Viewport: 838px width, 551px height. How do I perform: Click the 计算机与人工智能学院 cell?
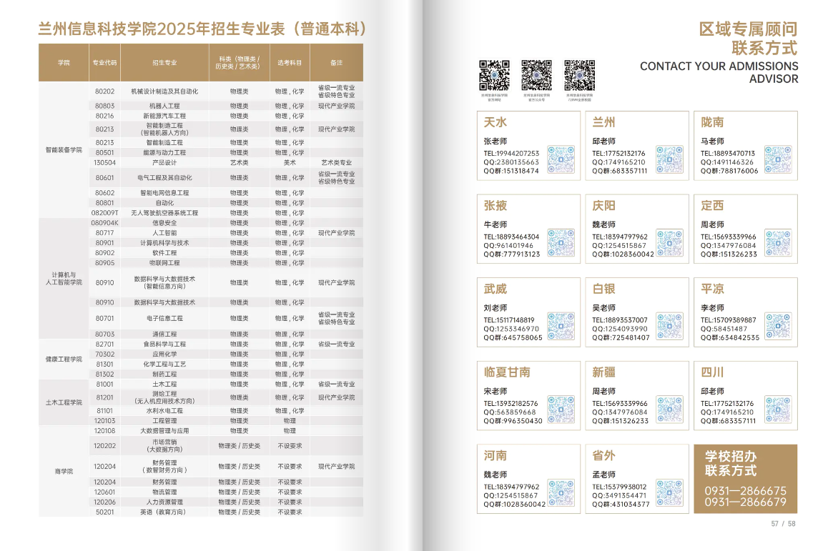point(64,279)
